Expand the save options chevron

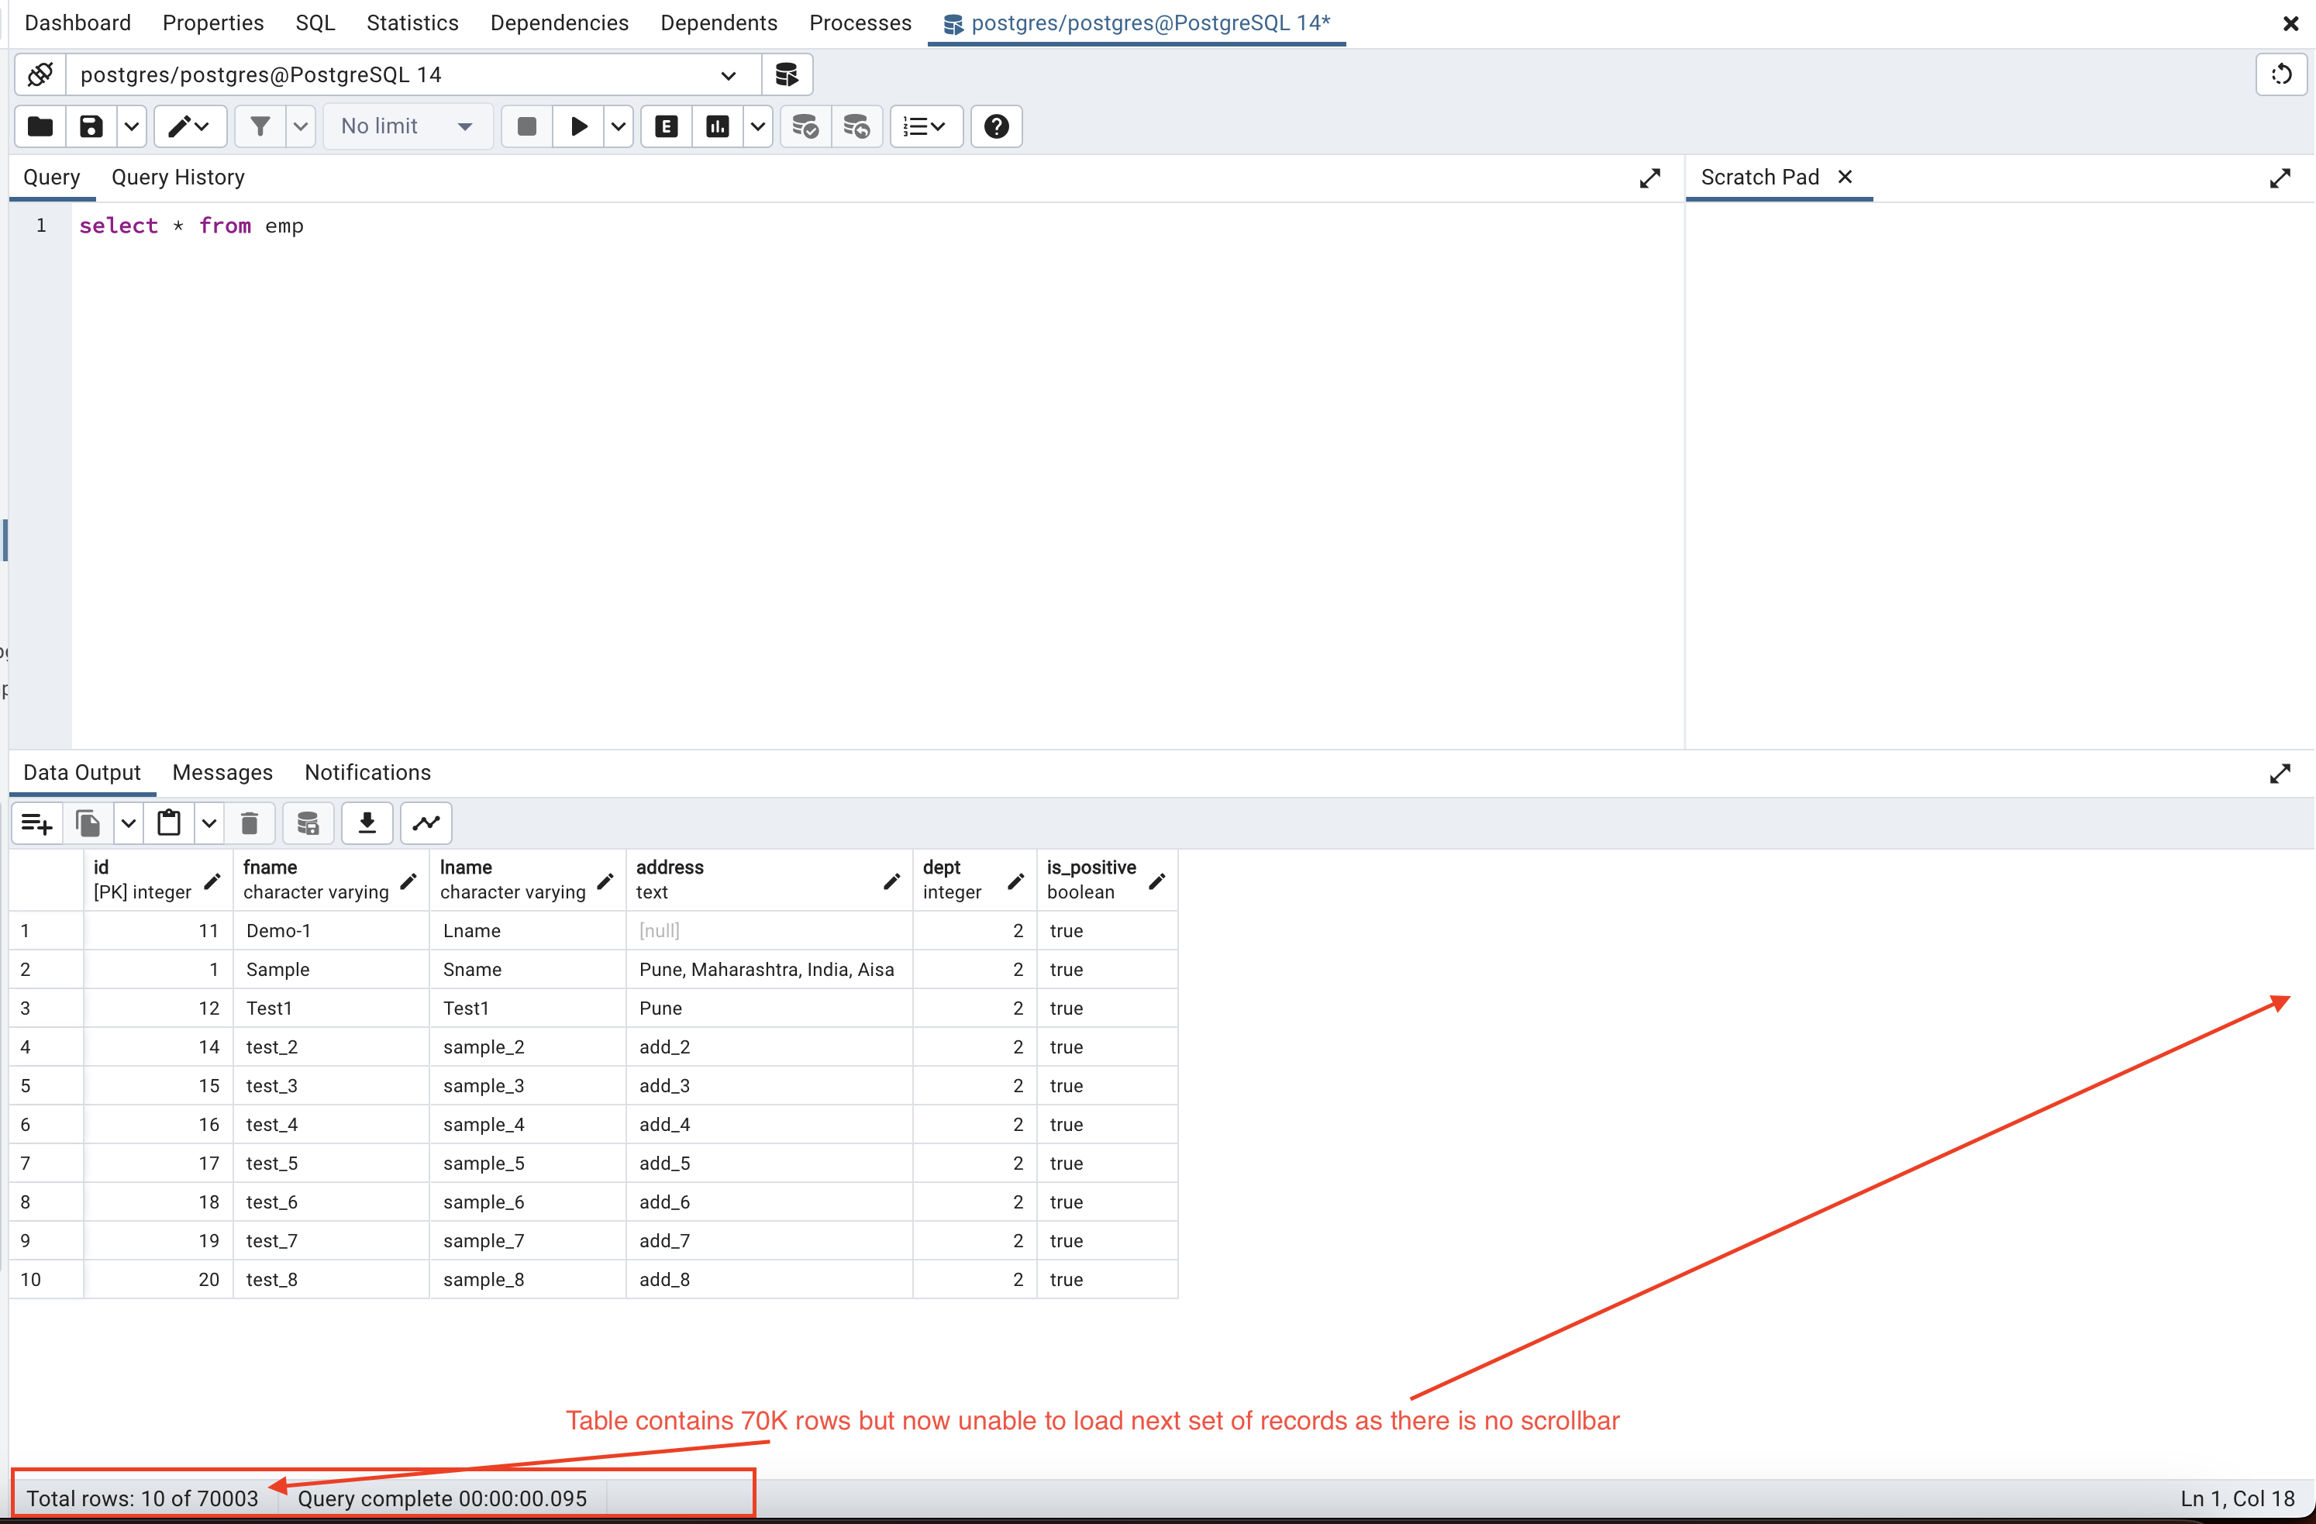pos(131,126)
